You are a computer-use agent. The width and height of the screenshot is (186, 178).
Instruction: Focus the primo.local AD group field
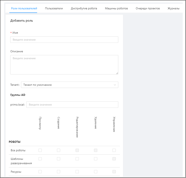(72, 104)
